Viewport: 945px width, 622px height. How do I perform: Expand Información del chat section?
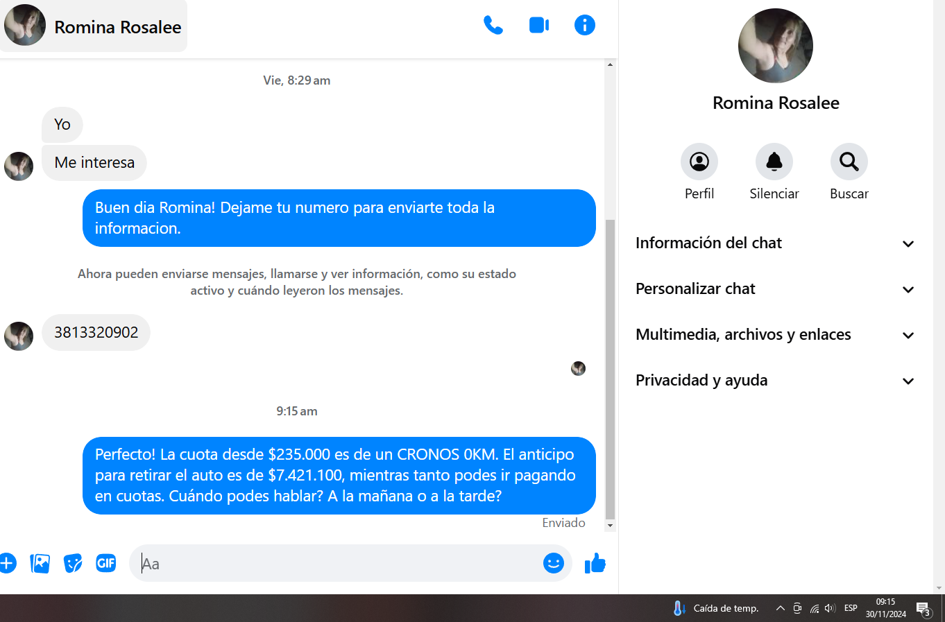pyautogui.click(x=775, y=243)
